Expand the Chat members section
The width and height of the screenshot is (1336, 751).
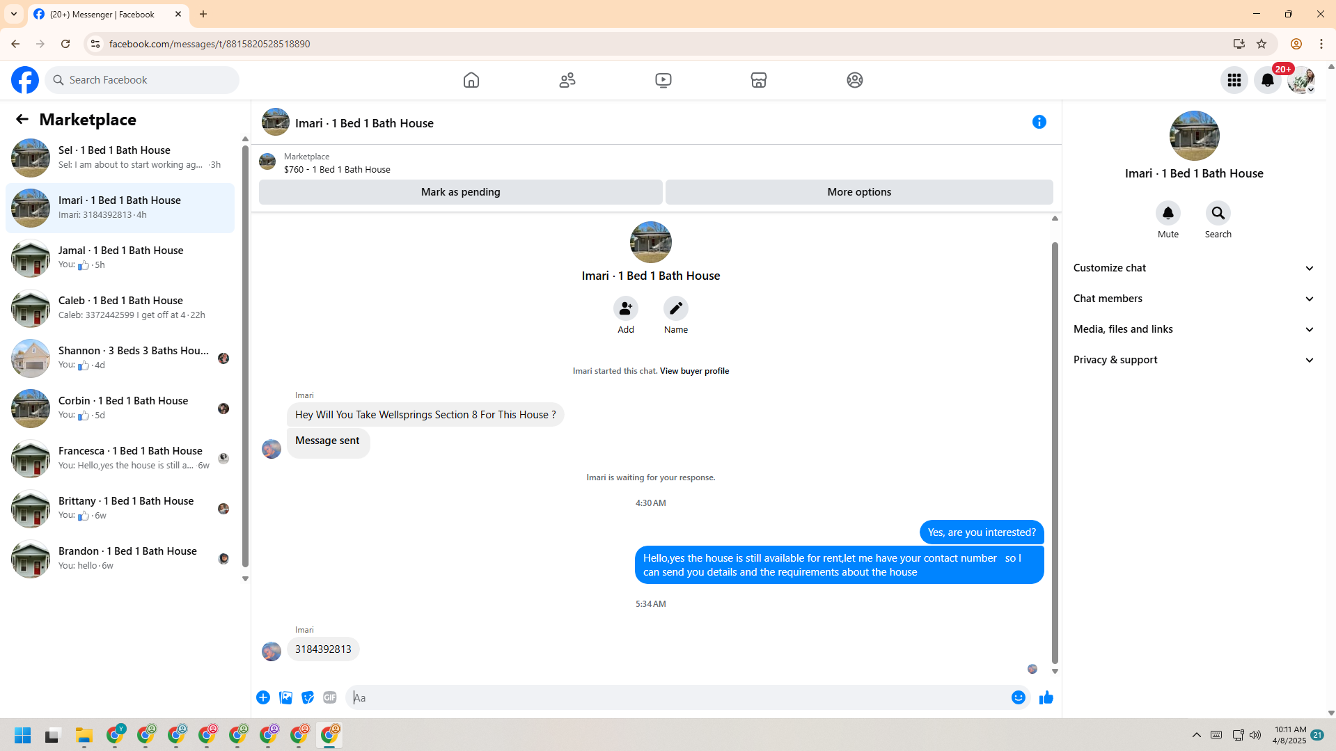[1194, 299]
